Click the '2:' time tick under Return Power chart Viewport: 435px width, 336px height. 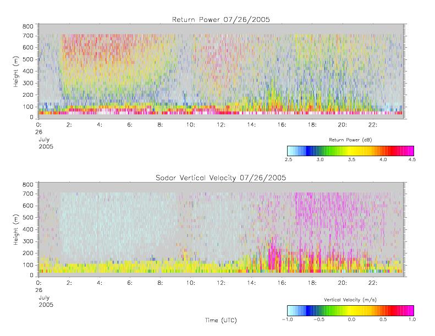pos(69,125)
